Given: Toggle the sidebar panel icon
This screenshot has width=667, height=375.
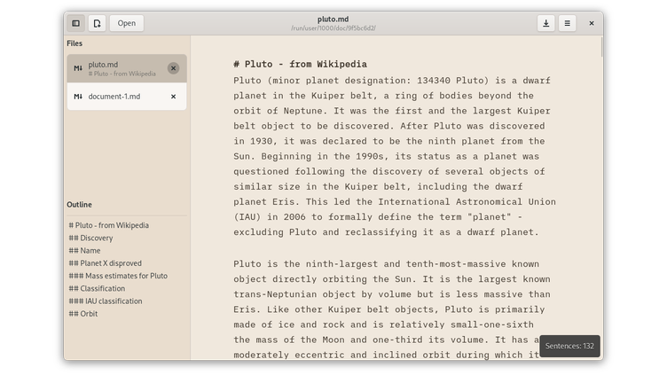Looking at the screenshot, I should 76,23.
